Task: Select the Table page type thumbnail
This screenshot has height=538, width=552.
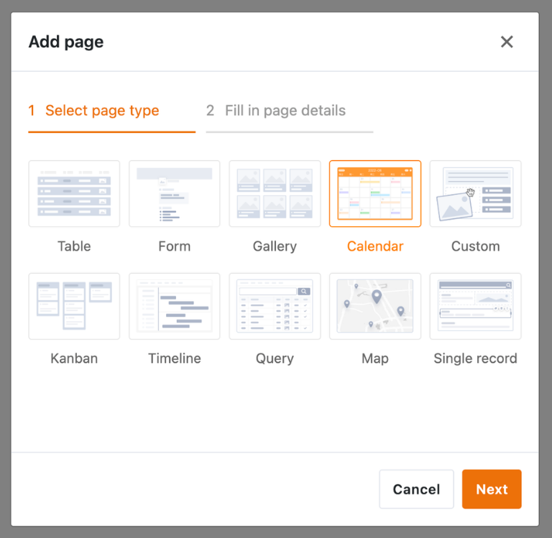Action: (x=74, y=193)
